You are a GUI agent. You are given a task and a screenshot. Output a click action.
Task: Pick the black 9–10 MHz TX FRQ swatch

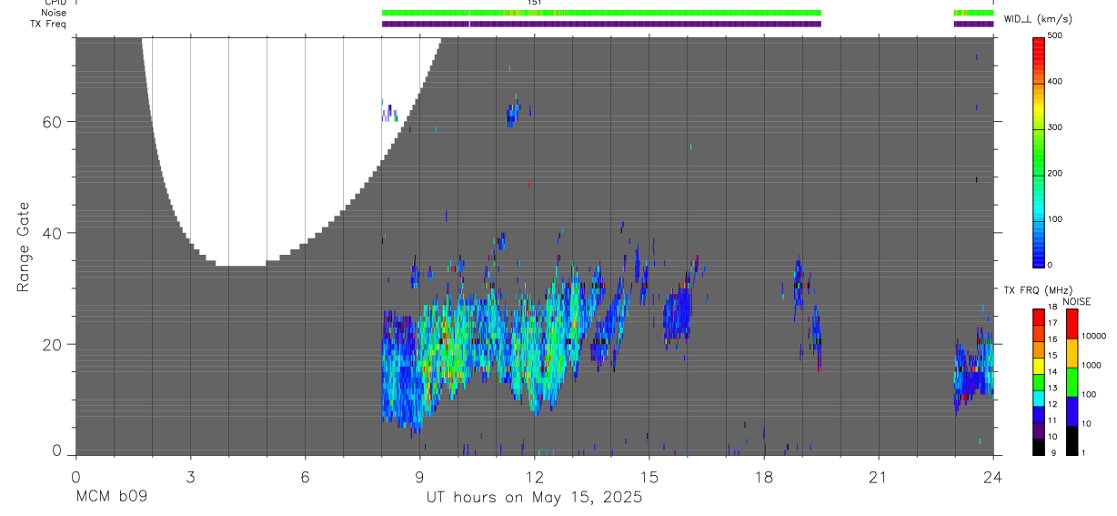(x=1039, y=446)
